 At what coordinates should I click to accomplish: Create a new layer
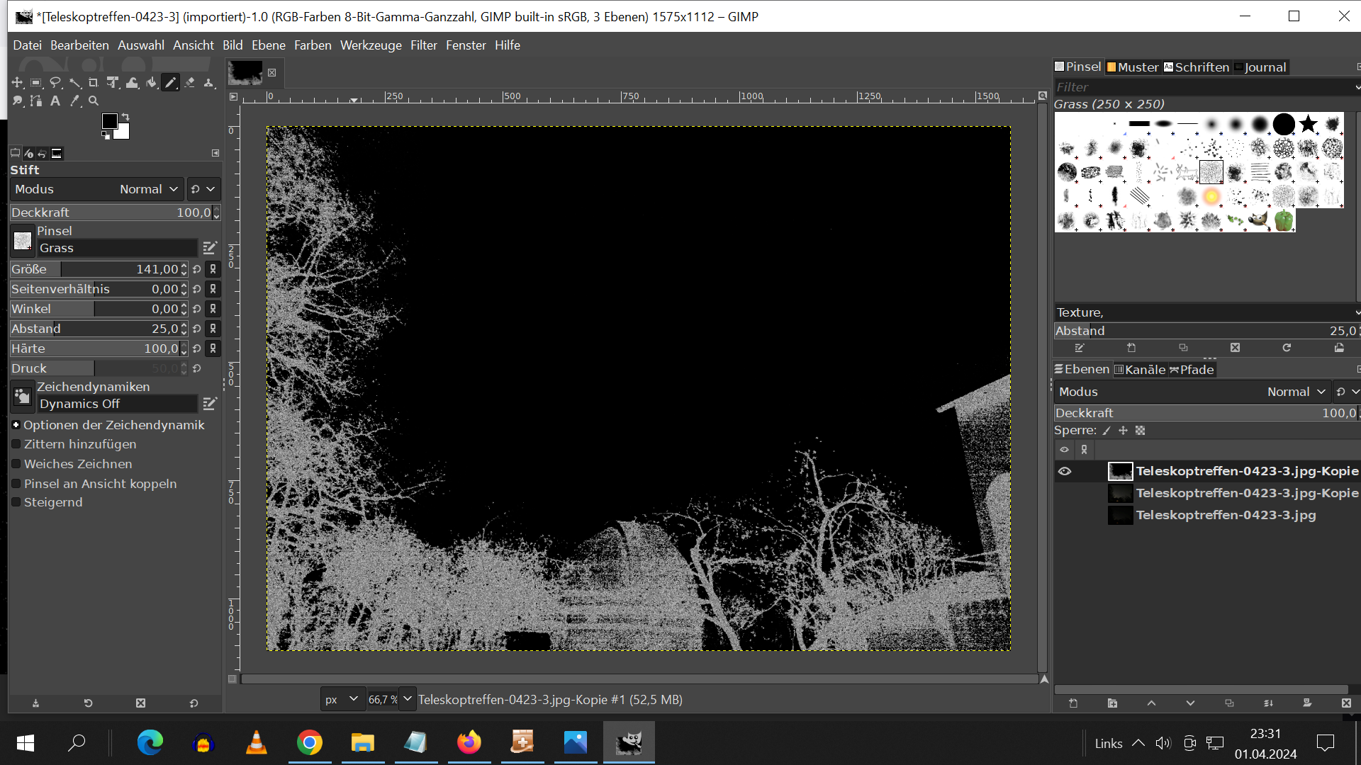[1073, 703]
